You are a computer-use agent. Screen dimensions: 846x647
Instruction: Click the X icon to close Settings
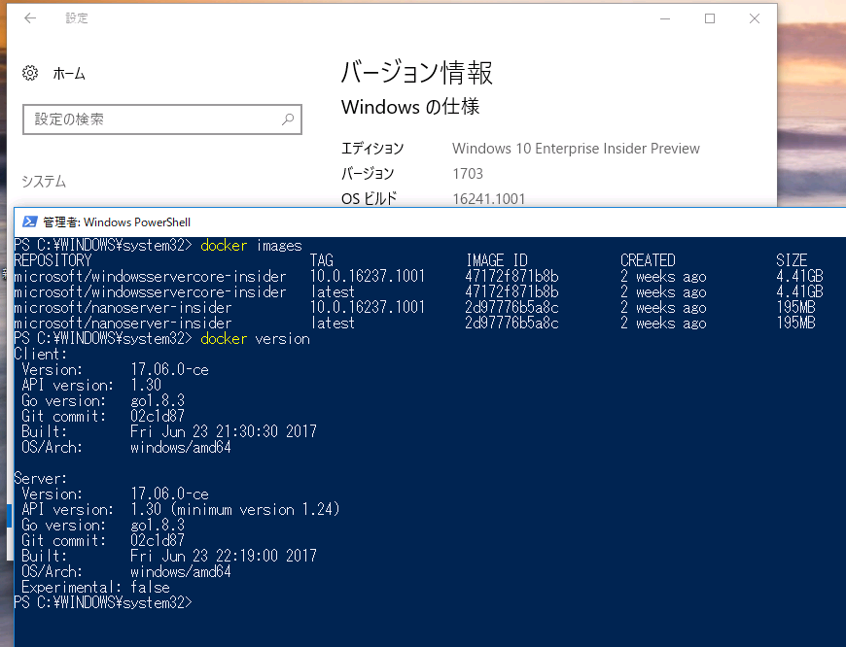pos(754,17)
